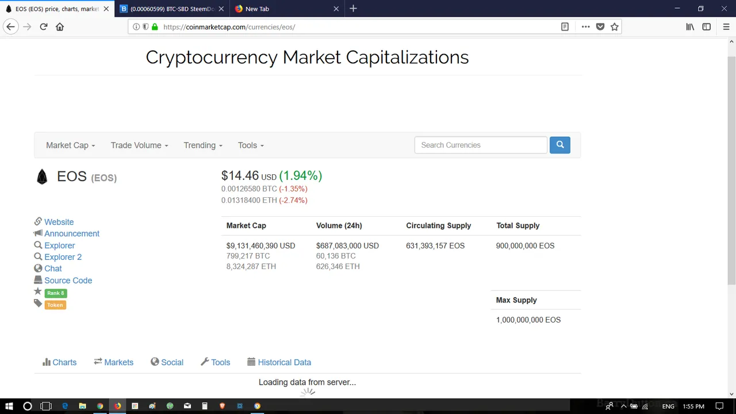Open tracking protection shield in address bar
The width and height of the screenshot is (736, 414).
pyautogui.click(x=145, y=27)
